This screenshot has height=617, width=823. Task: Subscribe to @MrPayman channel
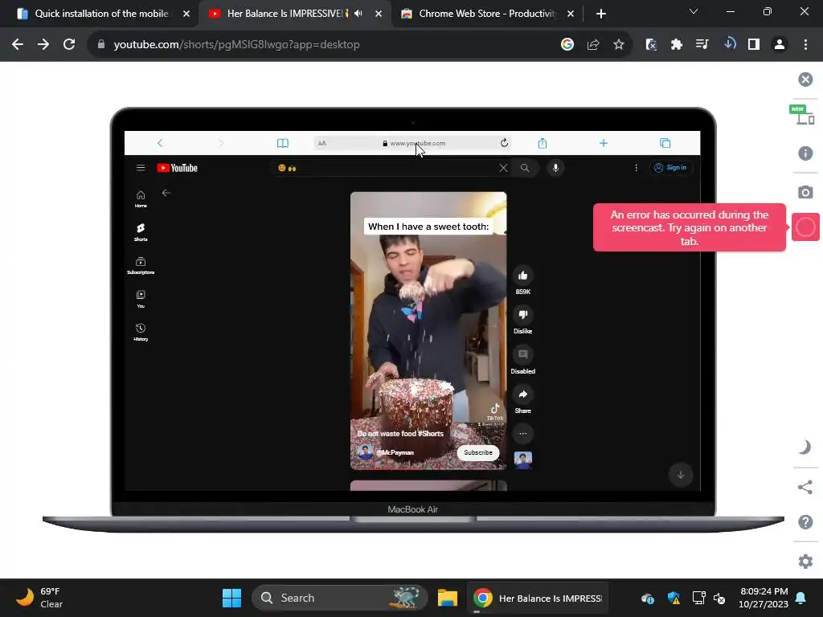(x=478, y=452)
